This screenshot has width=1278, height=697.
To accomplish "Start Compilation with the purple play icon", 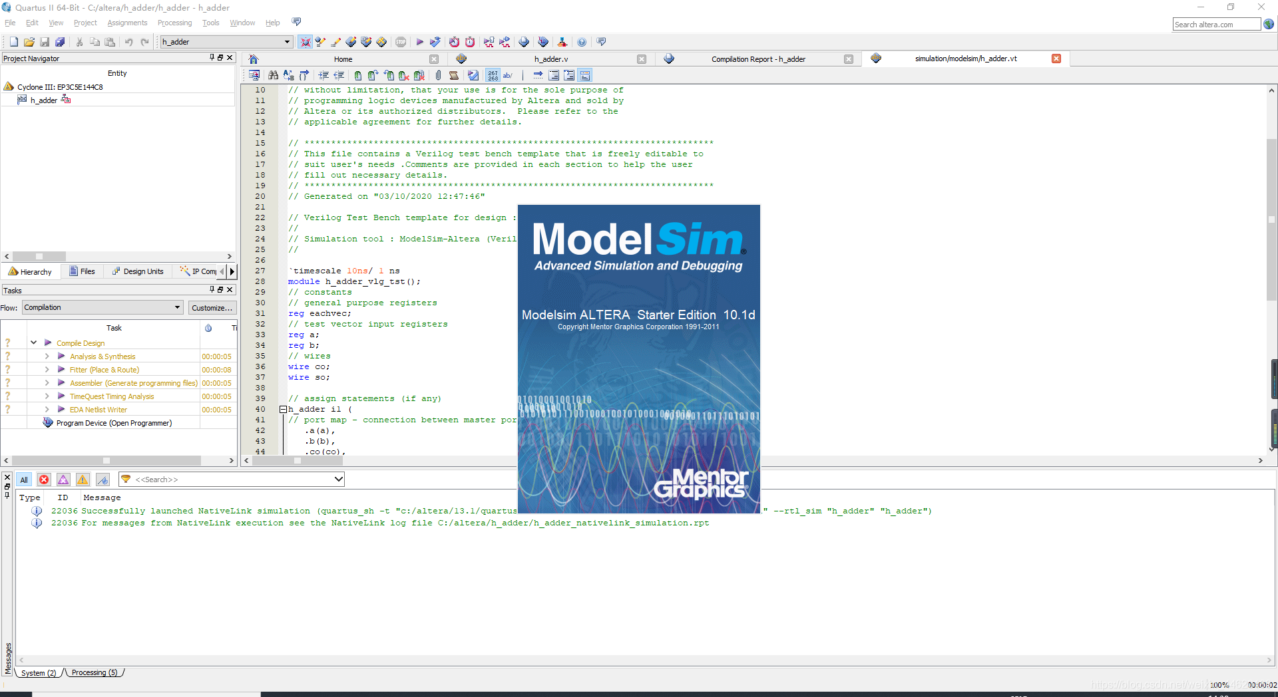I will (420, 42).
